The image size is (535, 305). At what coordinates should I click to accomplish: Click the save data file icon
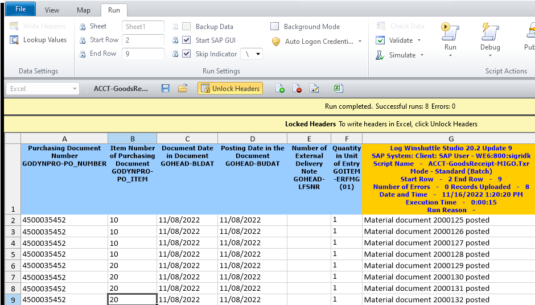(x=166, y=88)
